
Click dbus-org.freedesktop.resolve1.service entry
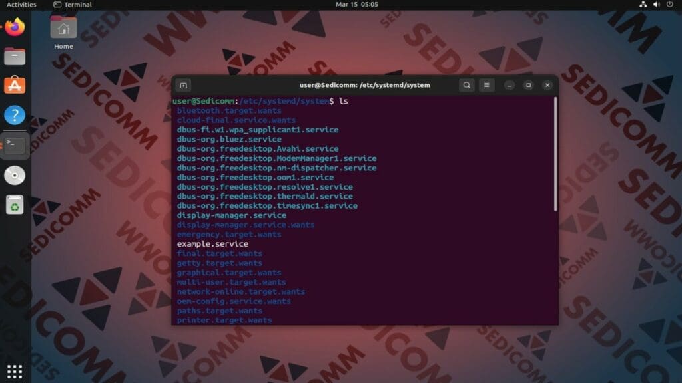click(x=265, y=187)
